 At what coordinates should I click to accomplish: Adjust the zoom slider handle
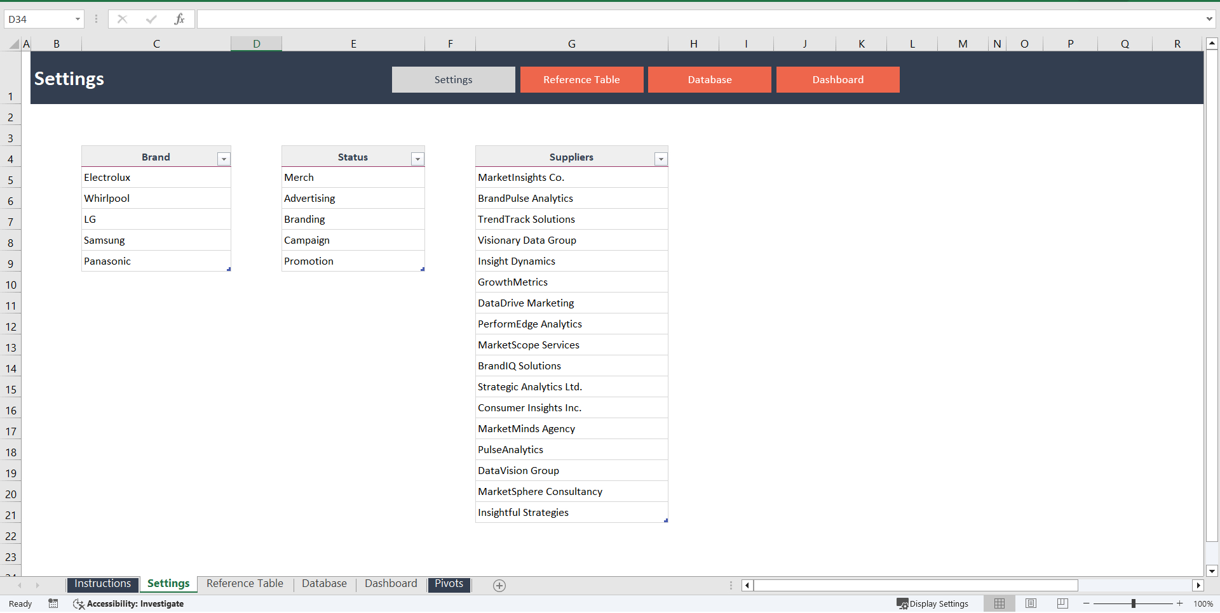coord(1134,603)
